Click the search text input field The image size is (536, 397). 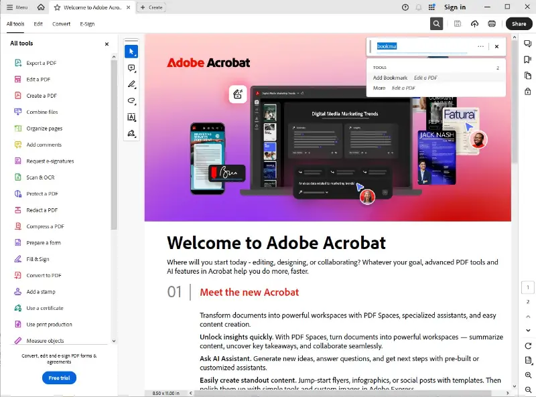pos(423,47)
